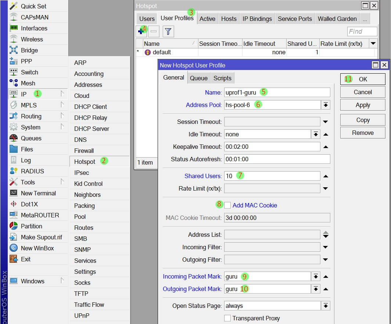391x324 pixels.
Task: Click the Partition pie chart icon
Action: [x=14, y=226]
